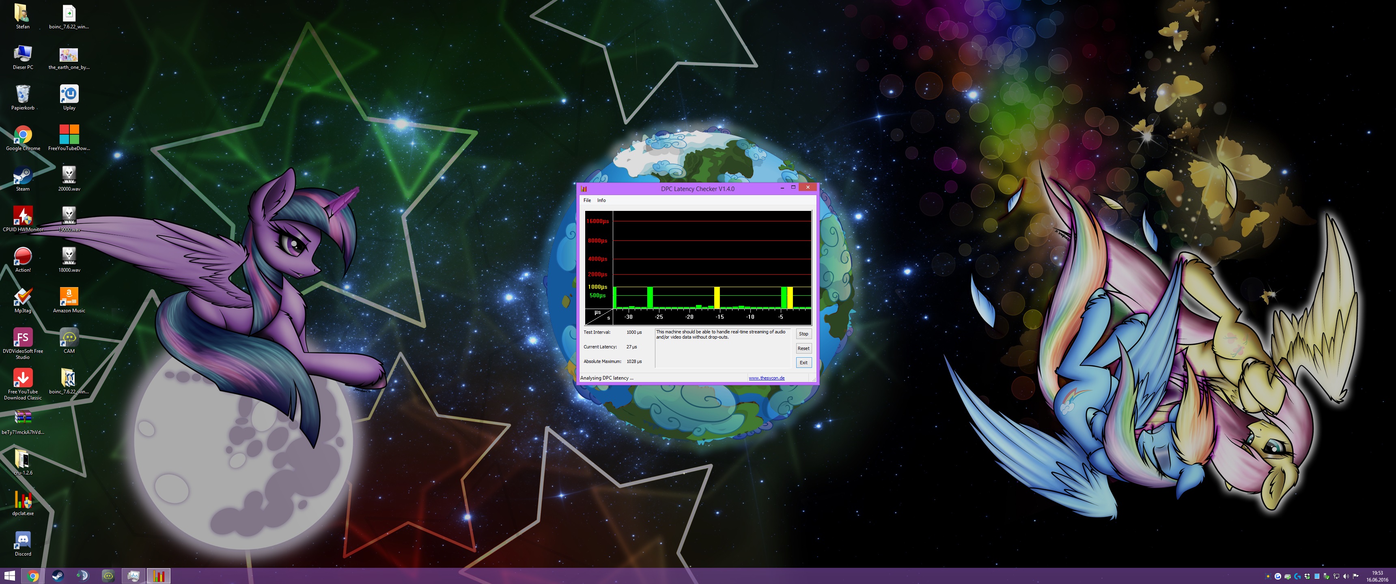Select the Steam desktop shortcut
Viewport: 1396px width, 584px height.
click(x=23, y=176)
